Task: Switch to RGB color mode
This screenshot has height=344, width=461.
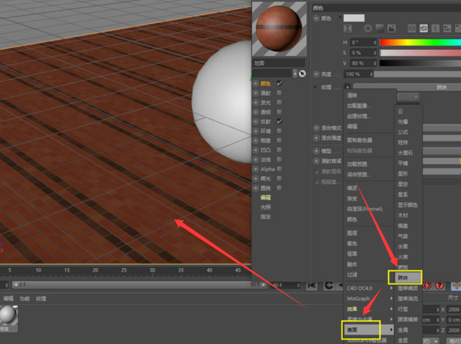Action: point(412,28)
